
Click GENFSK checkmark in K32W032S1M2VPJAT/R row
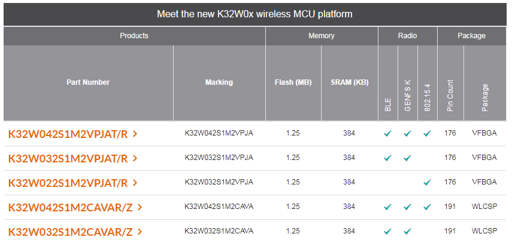(x=407, y=158)
